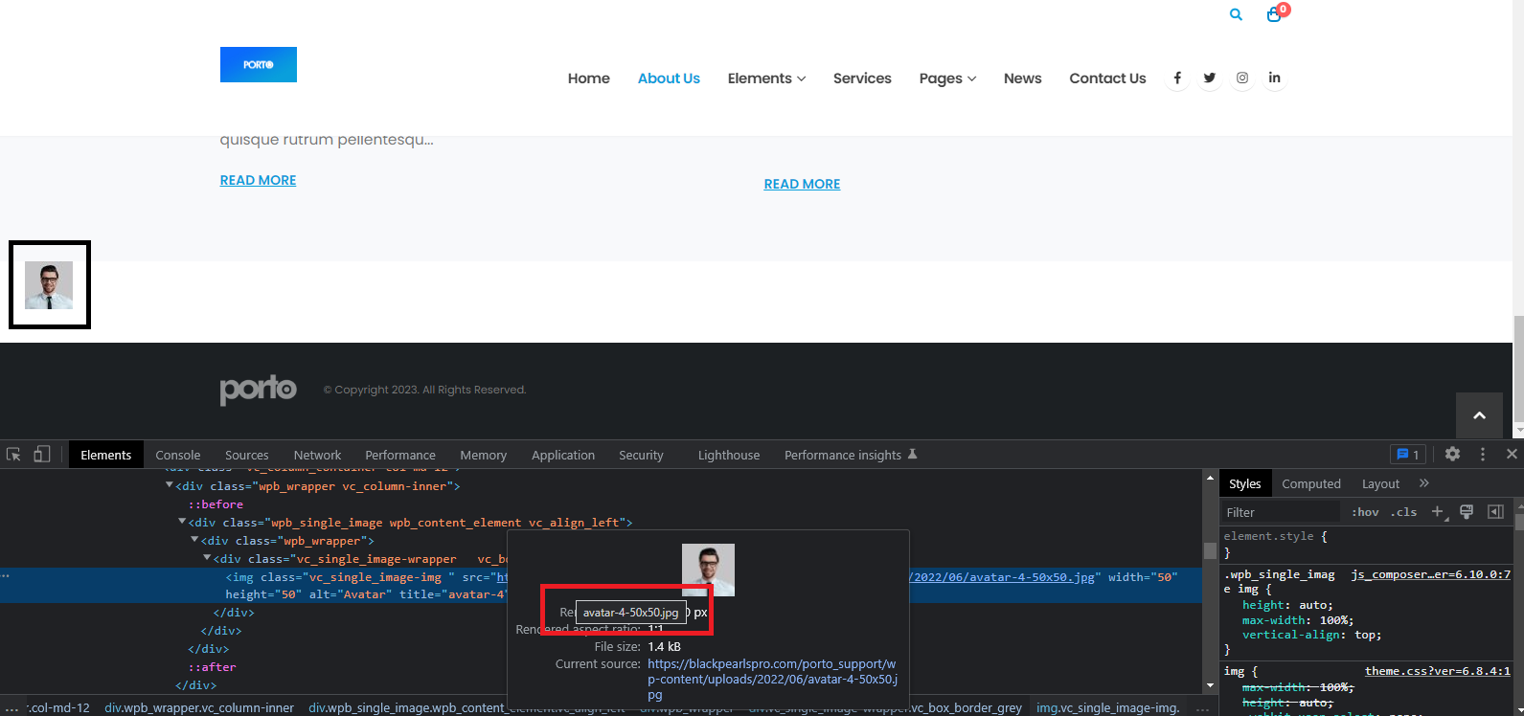This screenshot has width=1524, height=716.
Task: Collapse the vc_single_image-wrapper div node
Action: [207, 559]
